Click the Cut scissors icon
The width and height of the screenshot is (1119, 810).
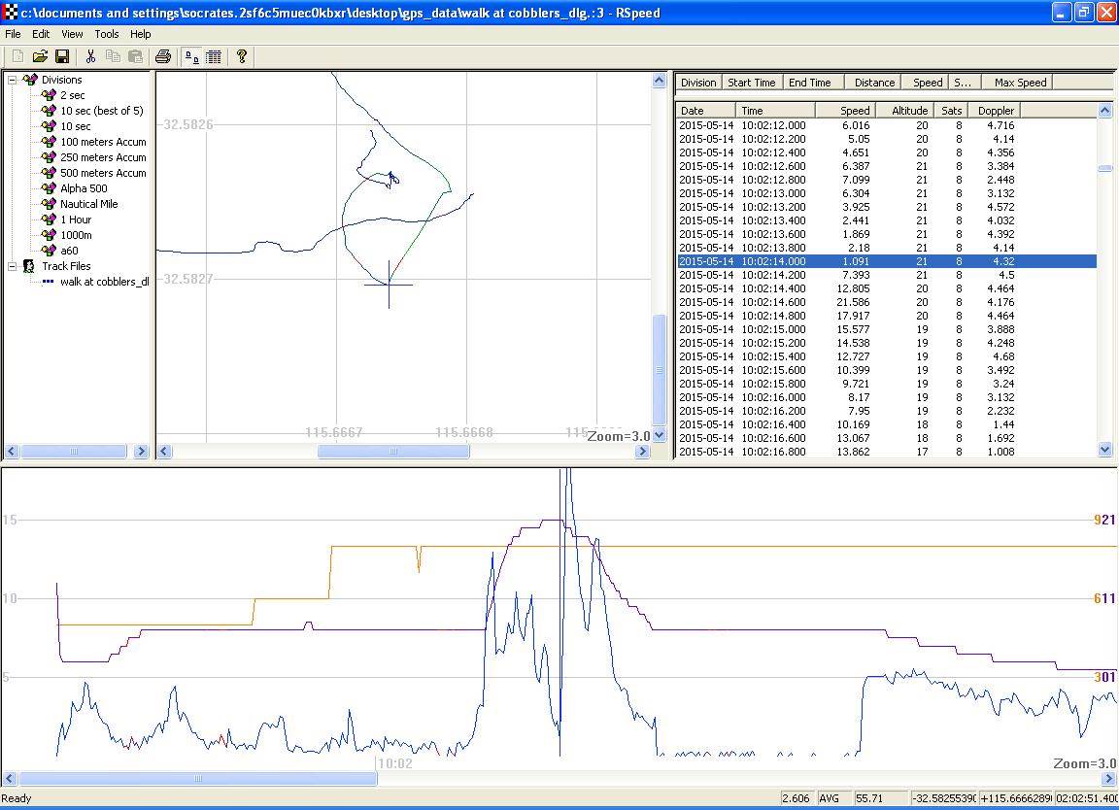pos(90,57)
